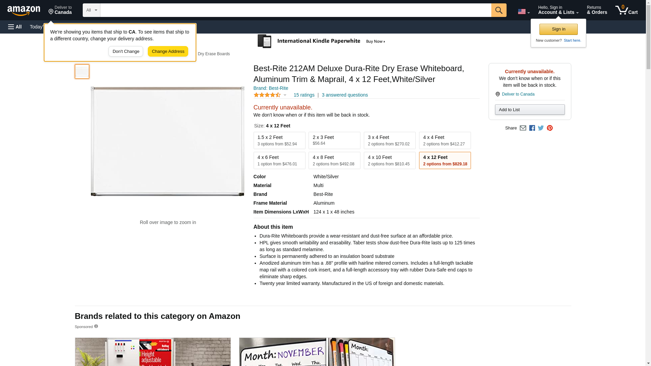The height and width of the screenshot is (366, 651).
Task: Click the Change Address button
Action: 168,52
